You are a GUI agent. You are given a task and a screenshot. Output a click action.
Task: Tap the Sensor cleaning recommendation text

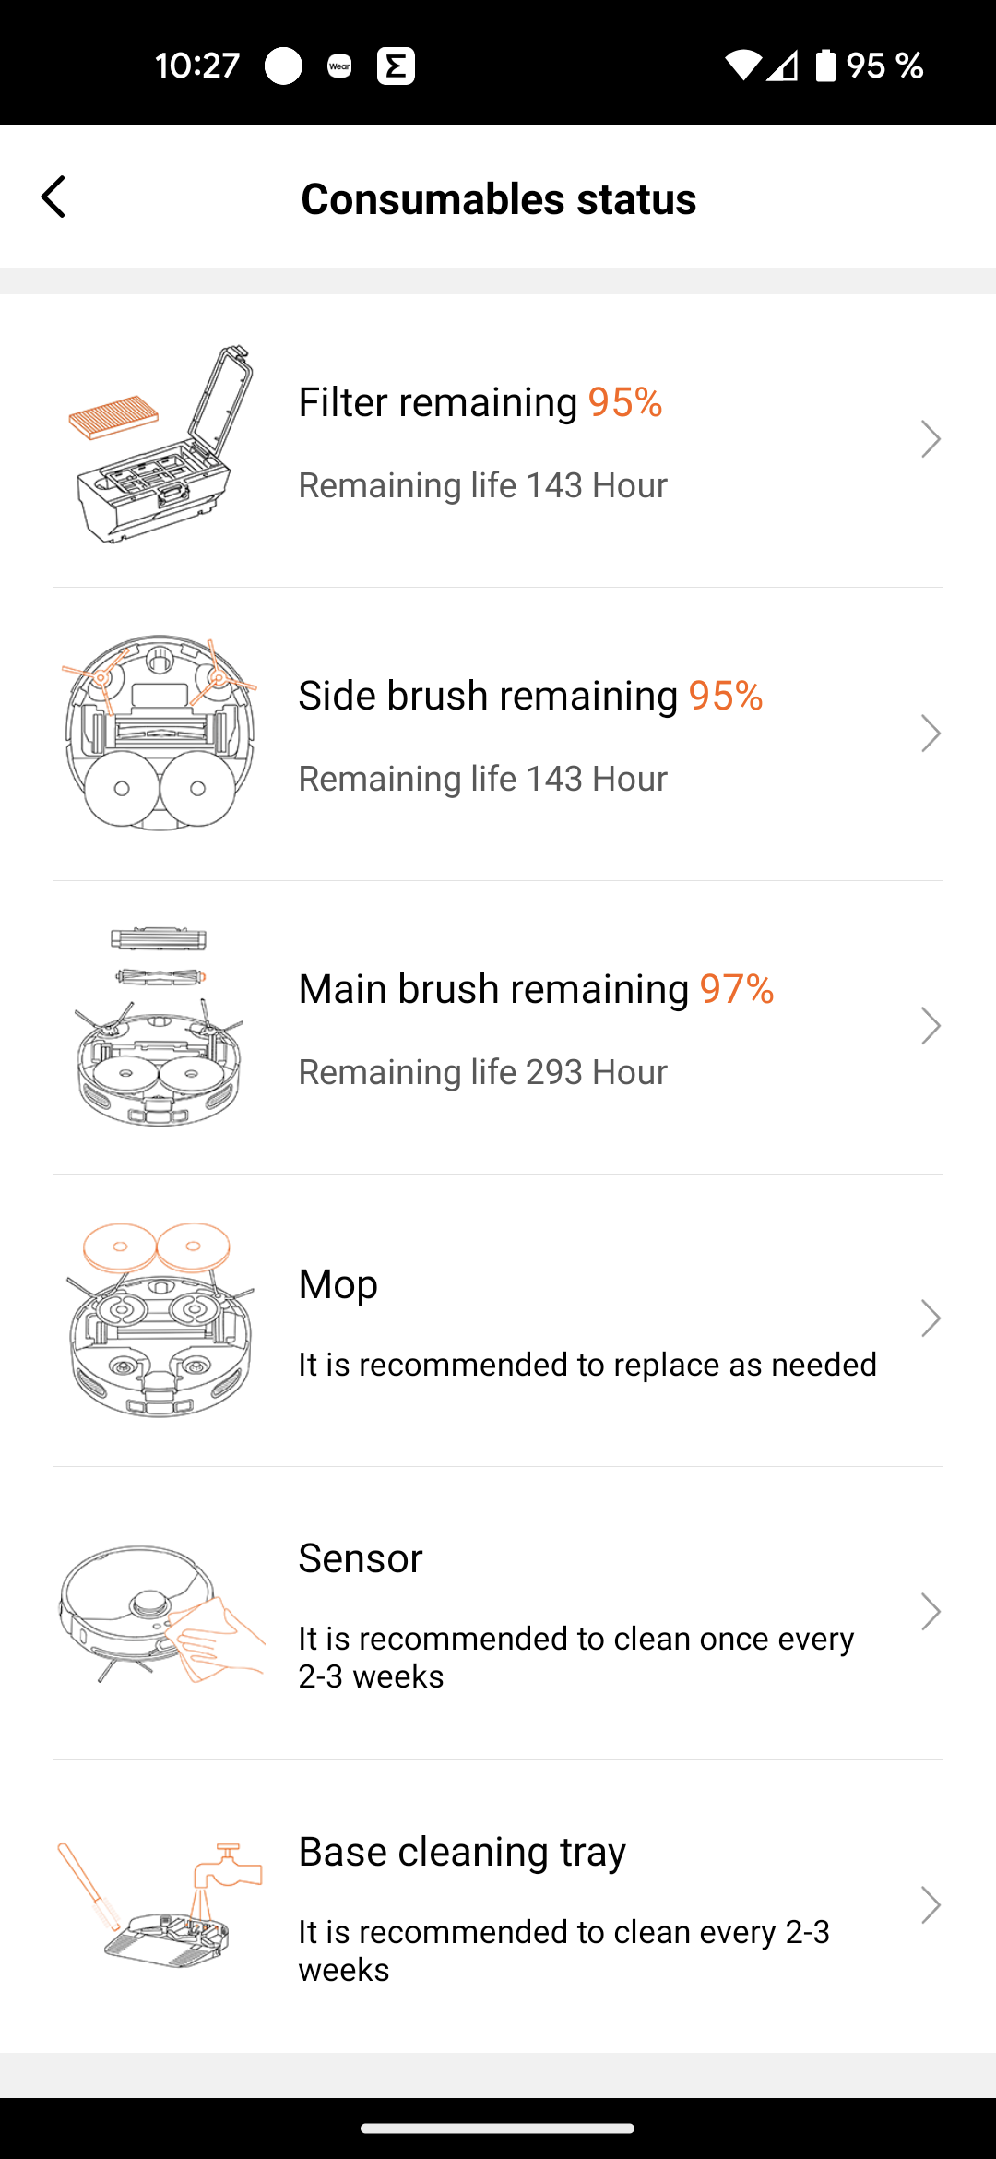tap(575, 1657)
